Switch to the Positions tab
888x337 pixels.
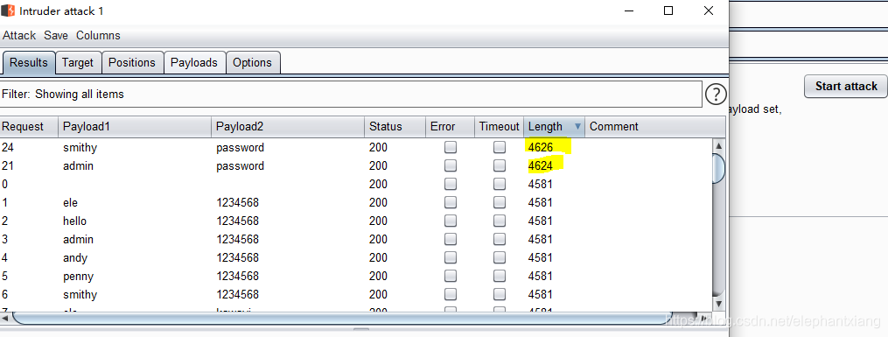tap(132, 62)
